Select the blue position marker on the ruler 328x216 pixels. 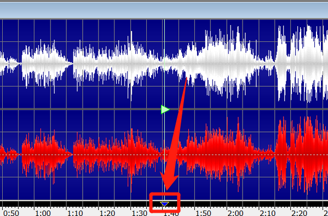(164, 204)
